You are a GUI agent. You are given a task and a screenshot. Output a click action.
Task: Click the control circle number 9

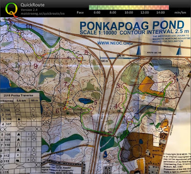pyautogui.click(x=40, y=59)
